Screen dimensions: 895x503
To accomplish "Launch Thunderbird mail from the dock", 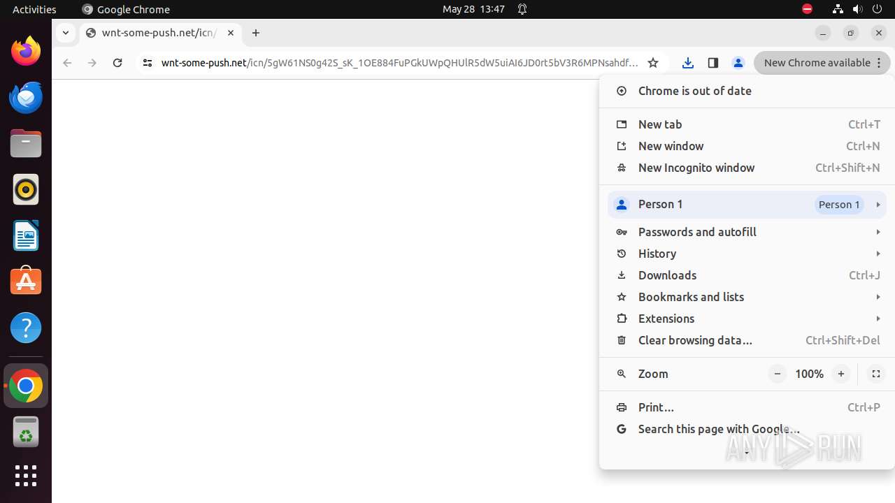I will click(26, 97).
